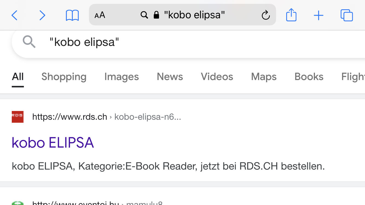Open the "kobo ELIPSA" result title link

tap(53, 143)
